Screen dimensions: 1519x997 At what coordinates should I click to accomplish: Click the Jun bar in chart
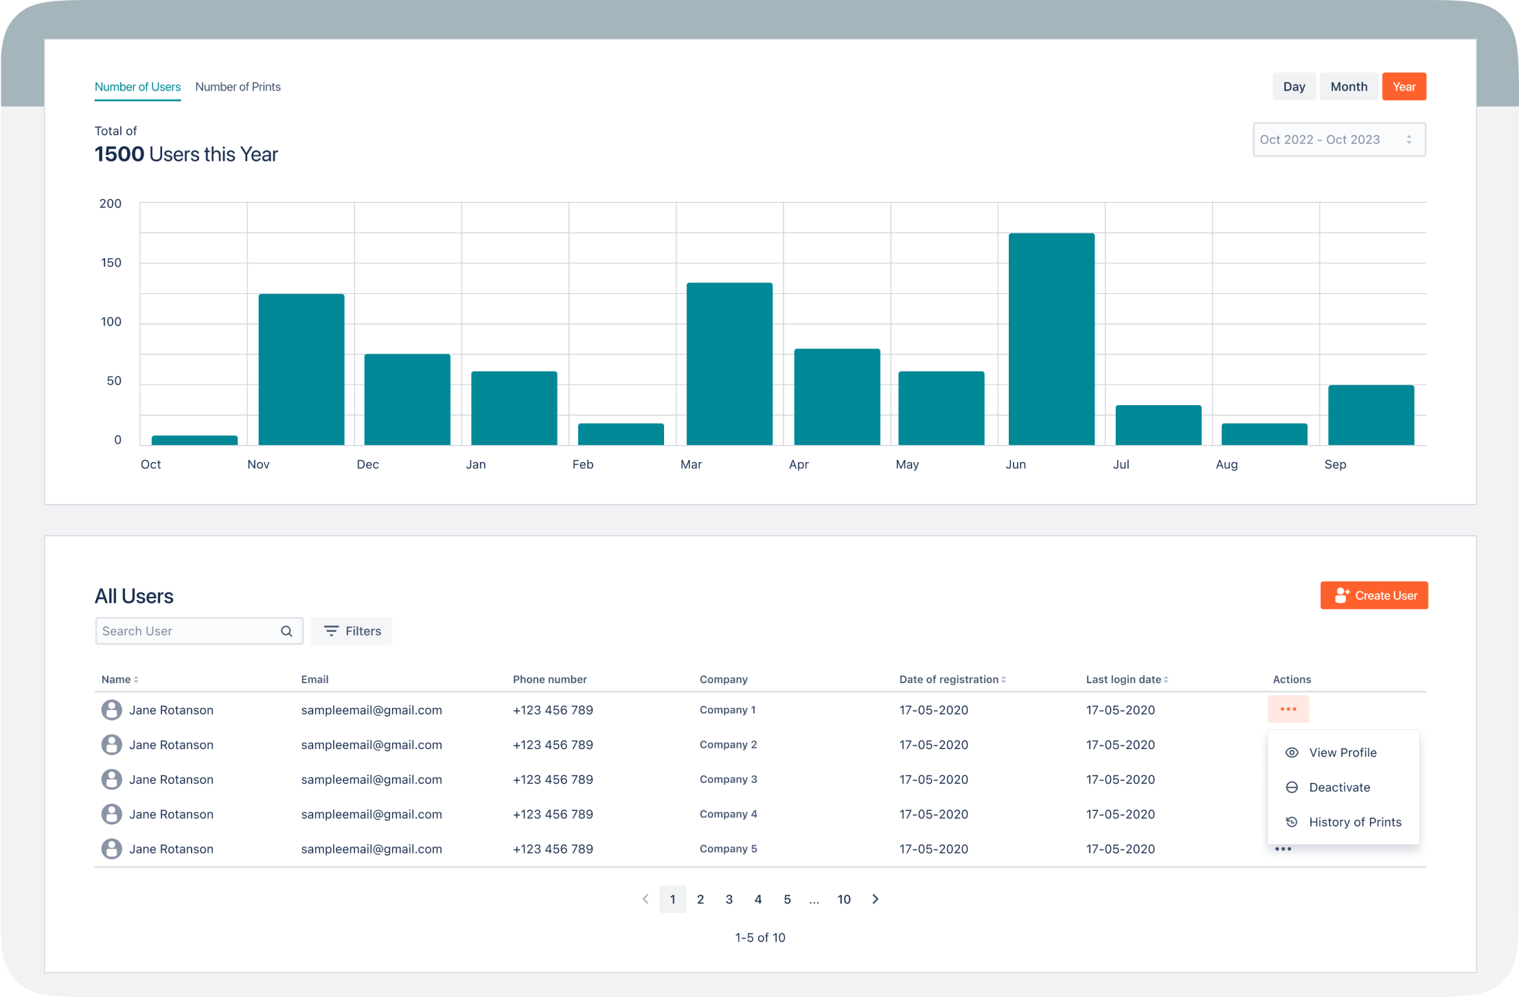click(x=1051, y=339)
